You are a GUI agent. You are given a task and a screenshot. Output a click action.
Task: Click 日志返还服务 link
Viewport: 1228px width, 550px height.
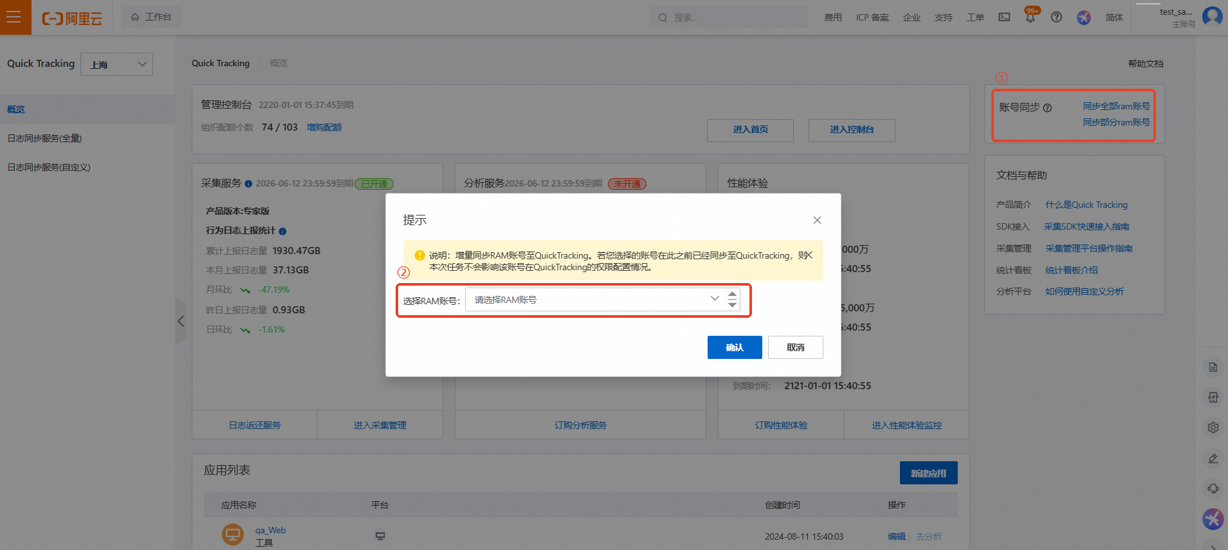coord(255,425)
